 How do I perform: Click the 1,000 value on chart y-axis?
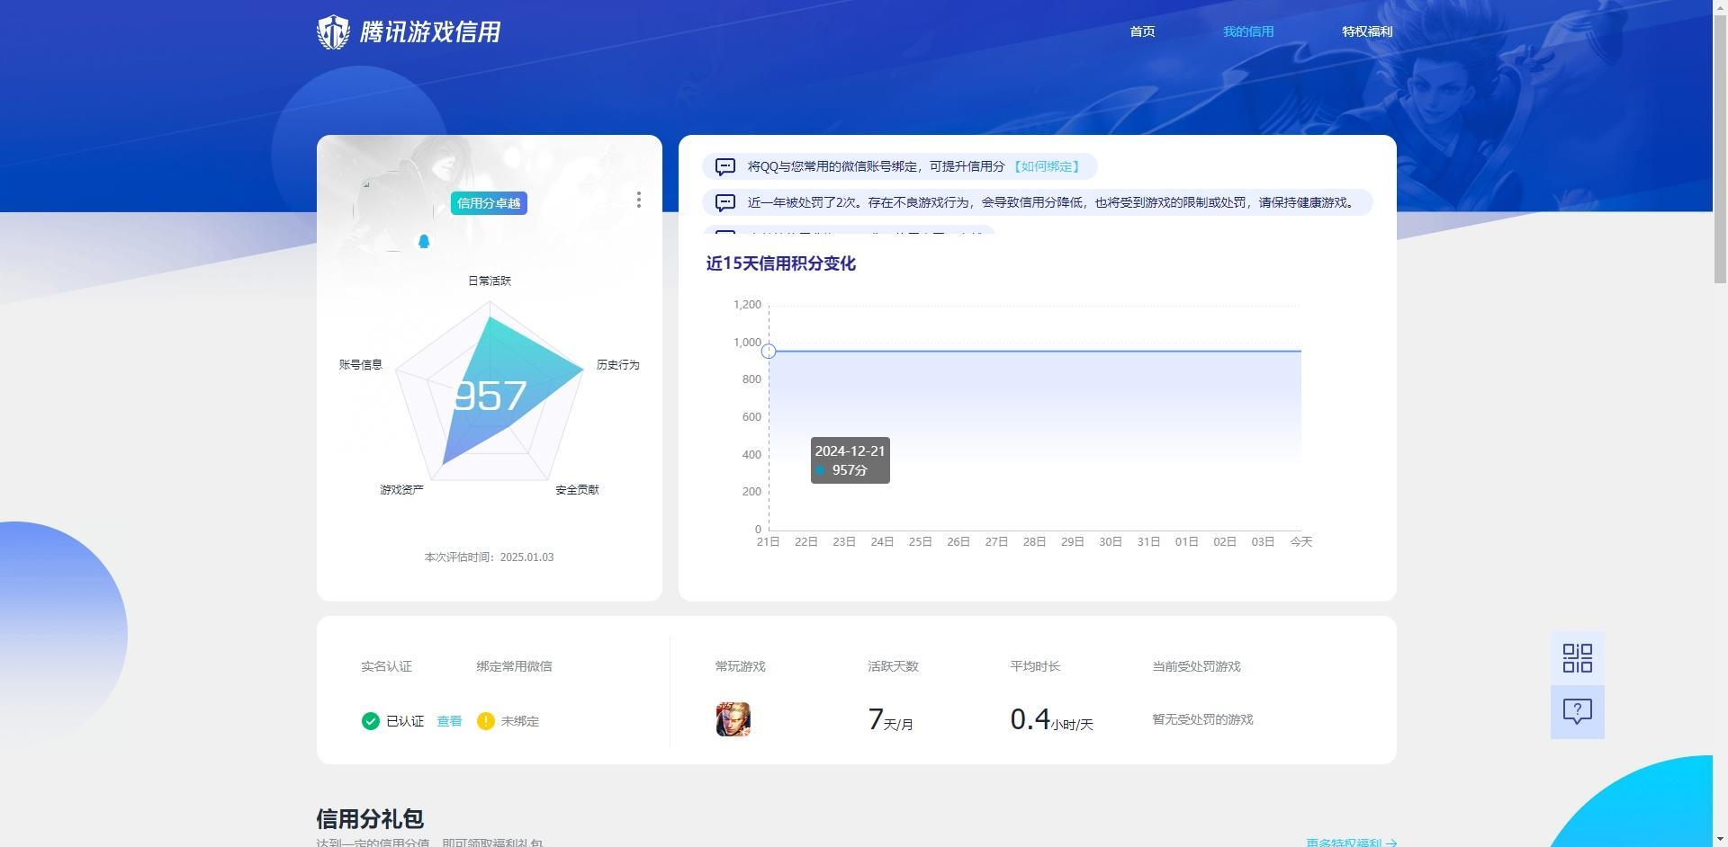pyautogui.click(x=747, y=343)
